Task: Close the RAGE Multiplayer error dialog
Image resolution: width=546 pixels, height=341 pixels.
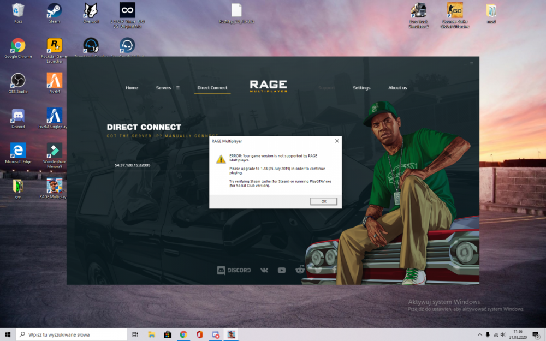Action: click(337, 141)
